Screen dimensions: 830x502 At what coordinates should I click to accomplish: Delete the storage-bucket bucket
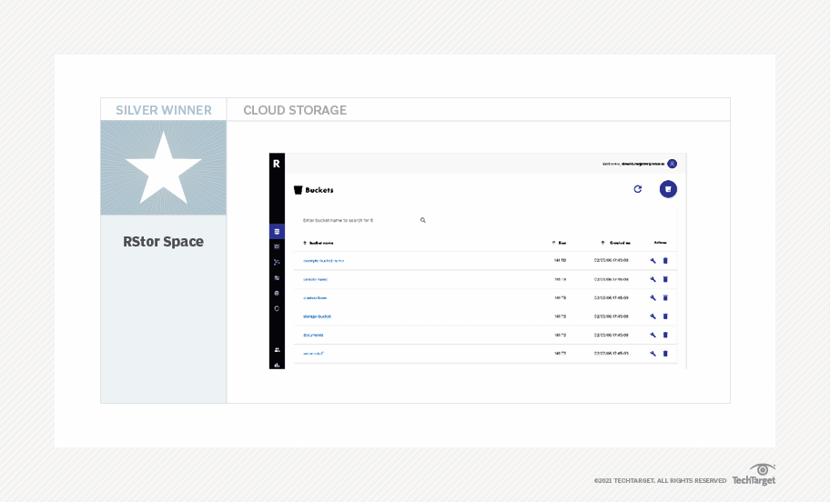click(665, 316)
